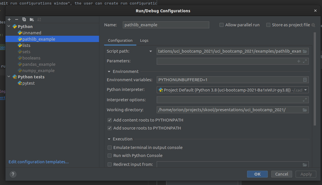Select the pandas_example configuration

point(39,64)
